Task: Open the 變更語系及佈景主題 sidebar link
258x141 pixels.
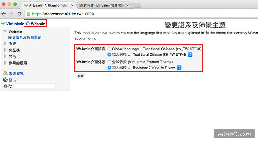Action: point(25,38)
